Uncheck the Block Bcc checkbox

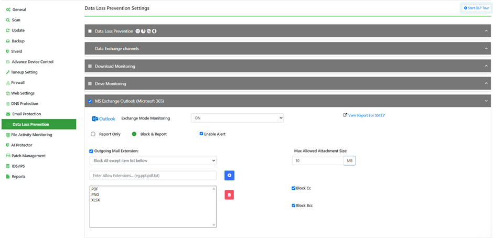coord(293,205)
